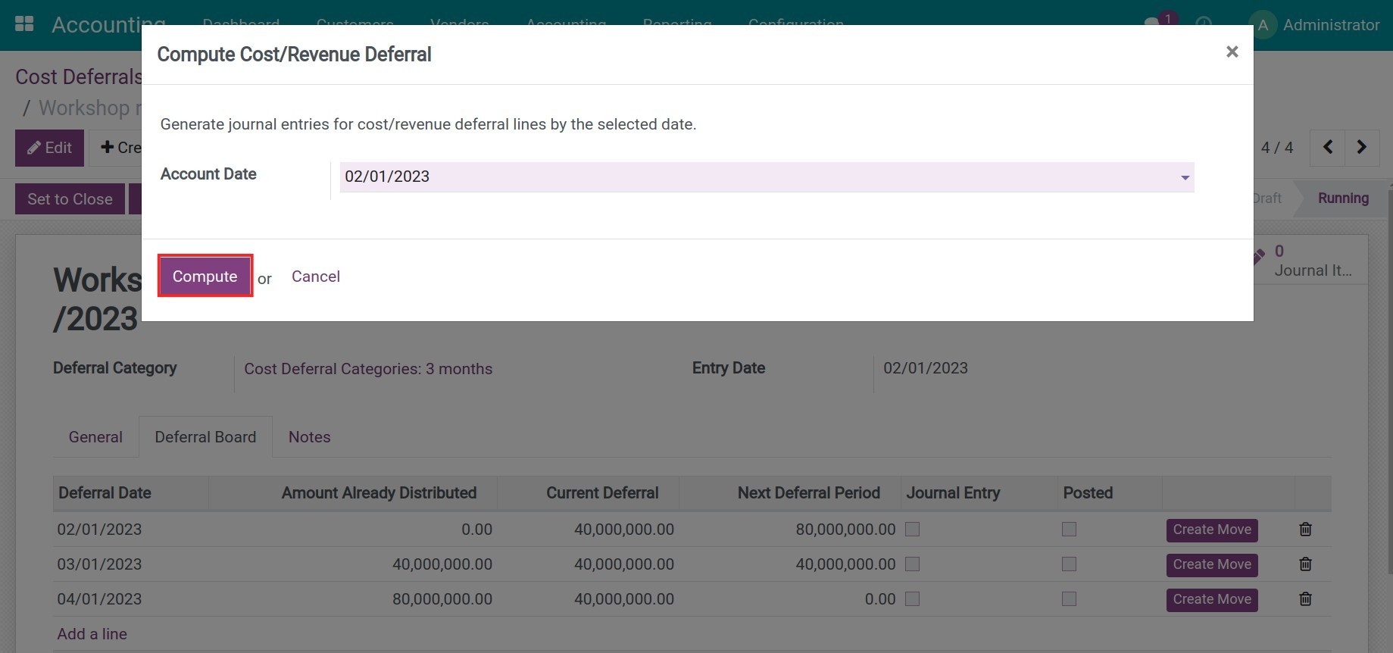Click the Account Date input field

pos(757,177)
